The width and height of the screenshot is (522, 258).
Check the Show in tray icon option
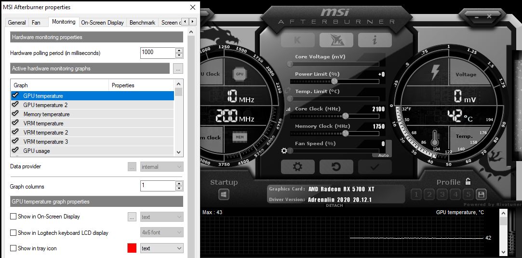[13, 248]
